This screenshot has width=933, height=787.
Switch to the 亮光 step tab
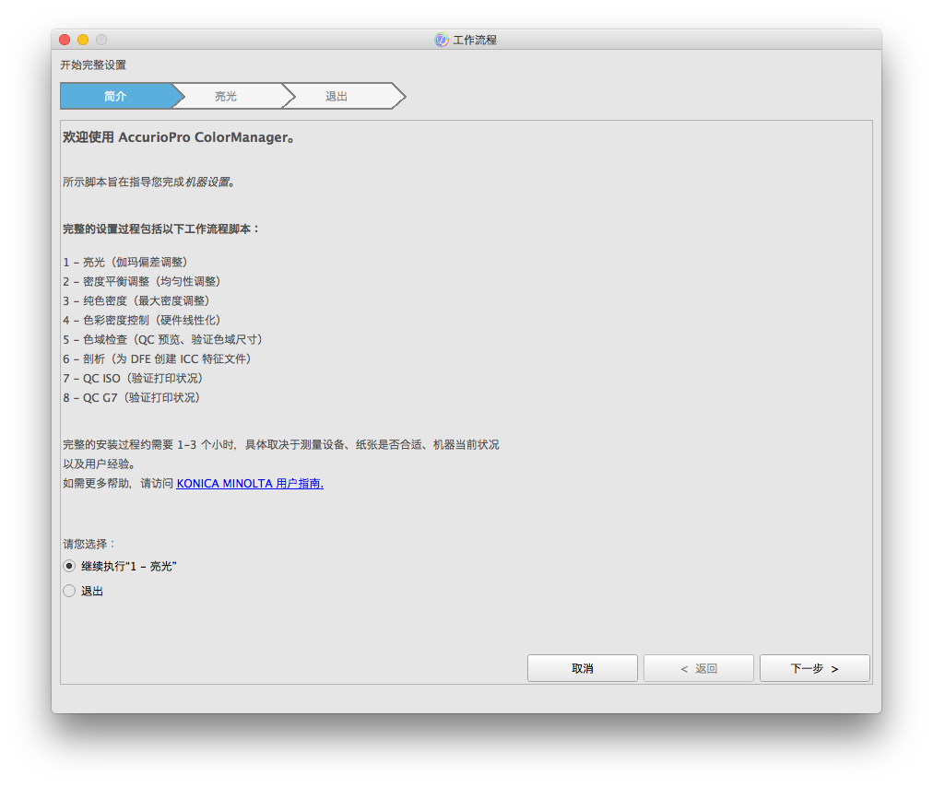pos(226,97)
